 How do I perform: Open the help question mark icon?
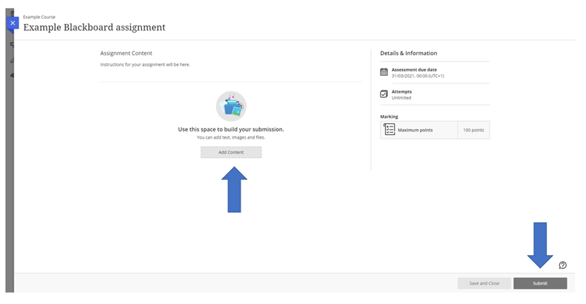tap(563, 265)
